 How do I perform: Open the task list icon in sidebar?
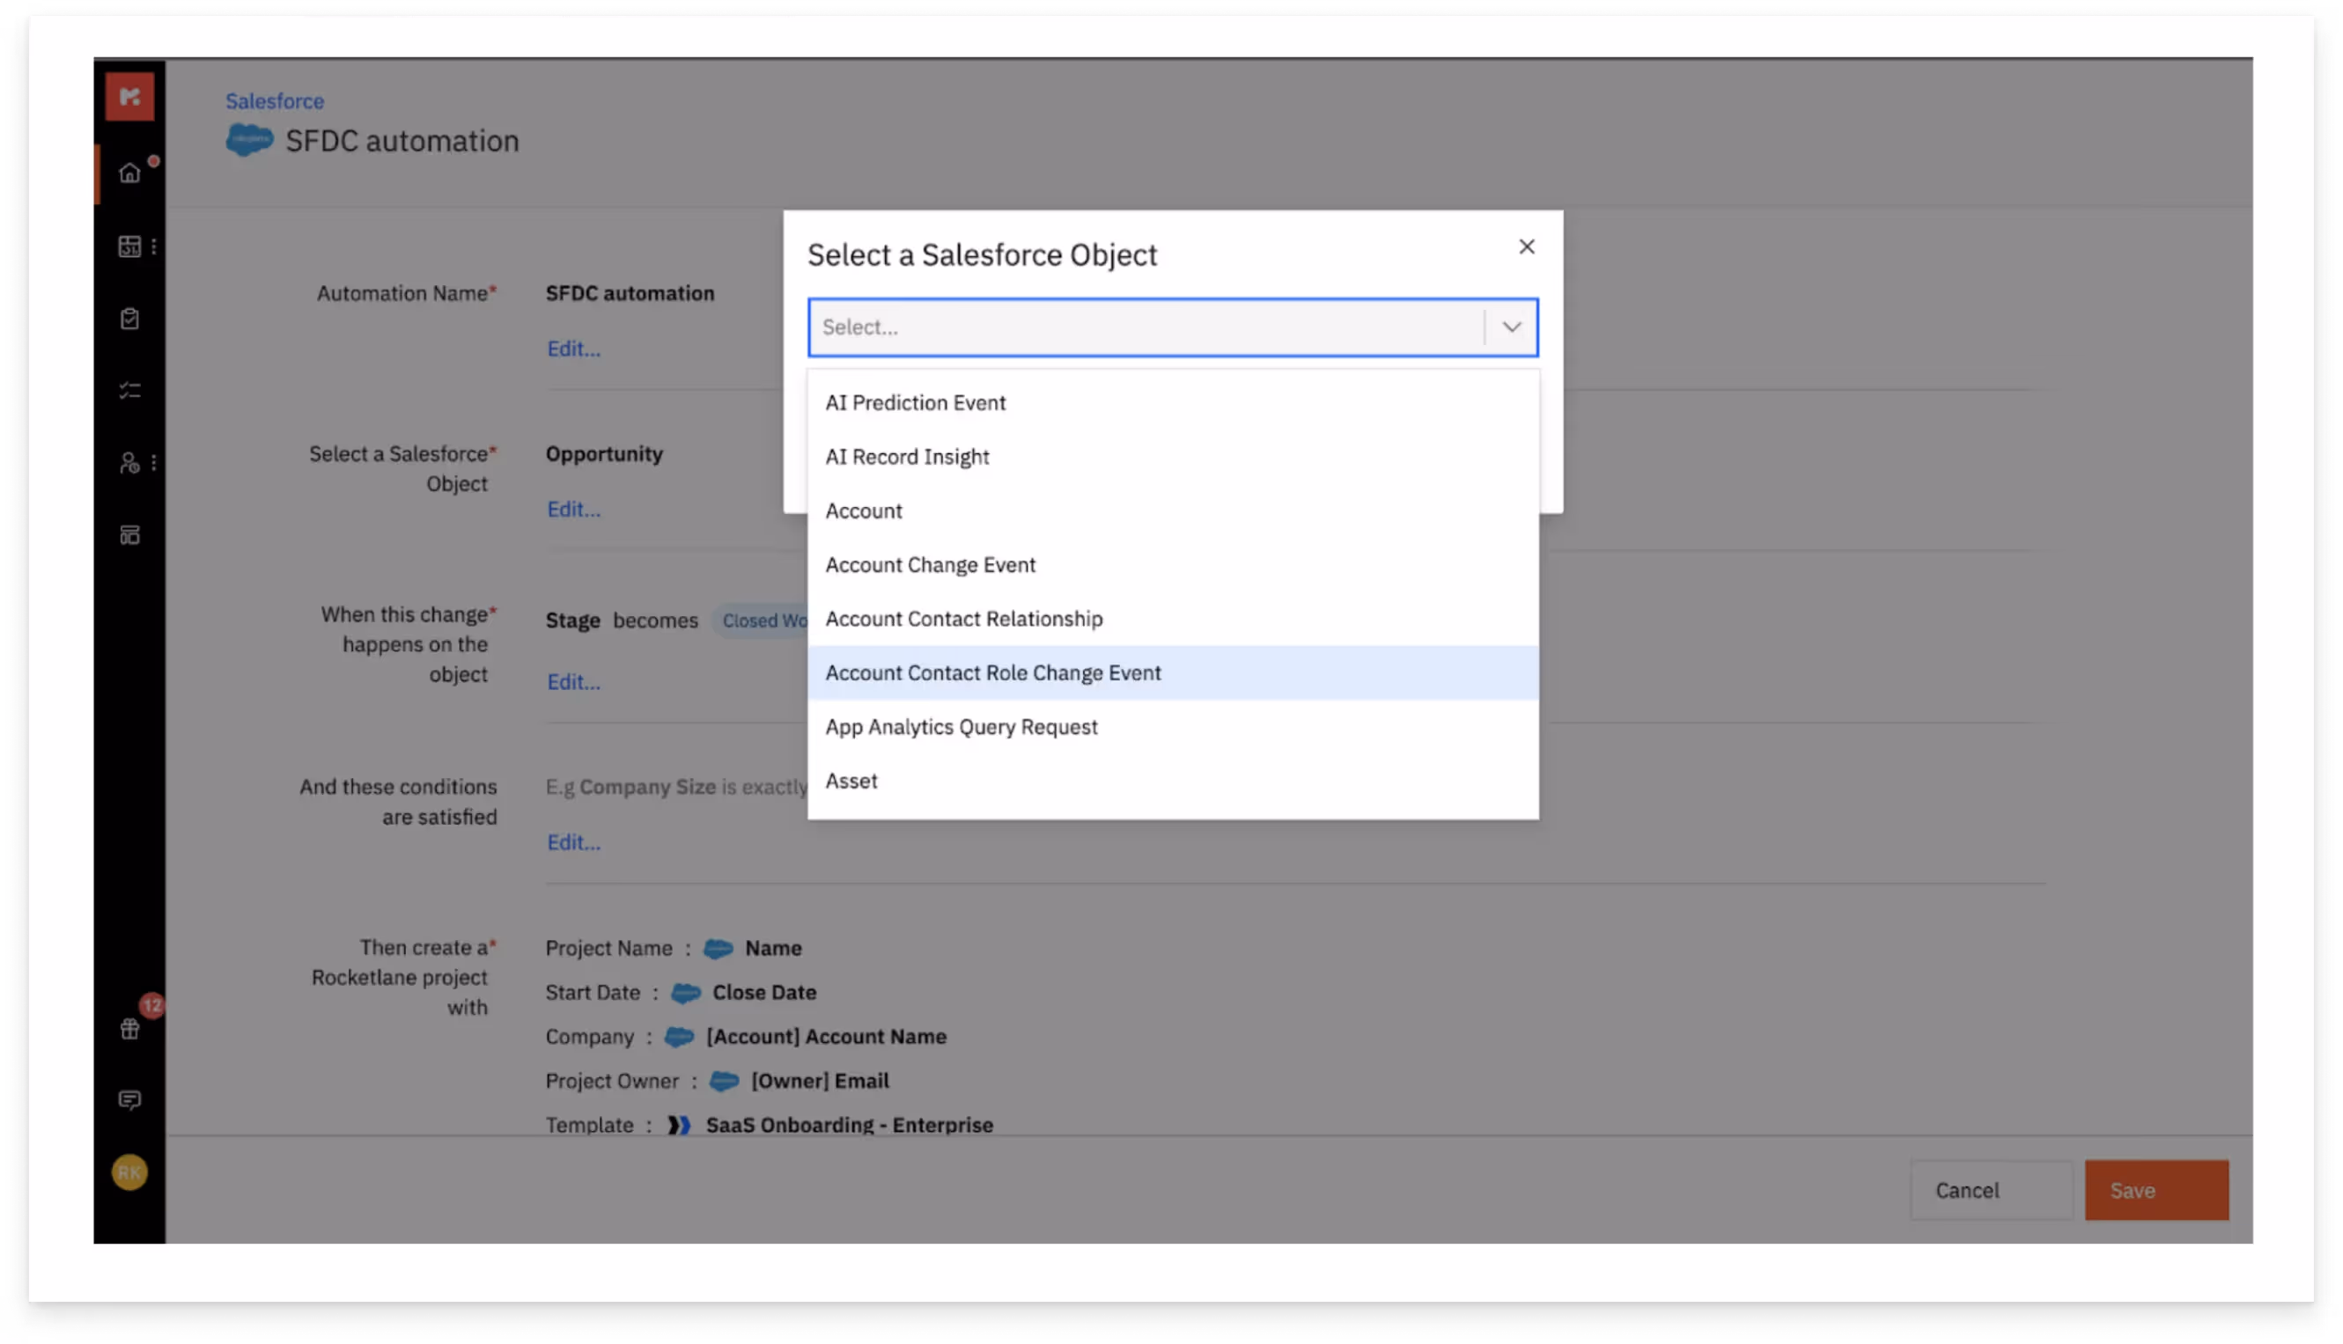(x=129, y=391)
